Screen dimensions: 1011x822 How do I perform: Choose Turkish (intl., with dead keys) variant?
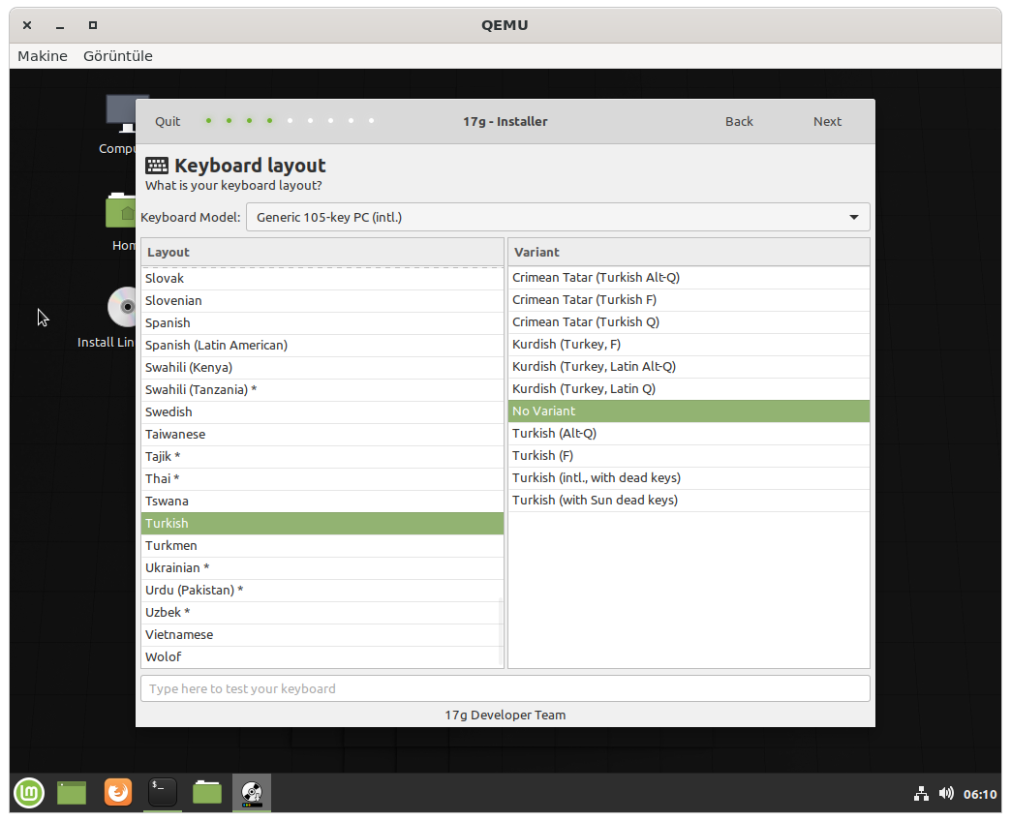[689, 477]
